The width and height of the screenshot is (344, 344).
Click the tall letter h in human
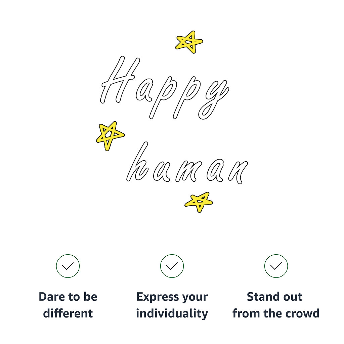pos(137,162)
